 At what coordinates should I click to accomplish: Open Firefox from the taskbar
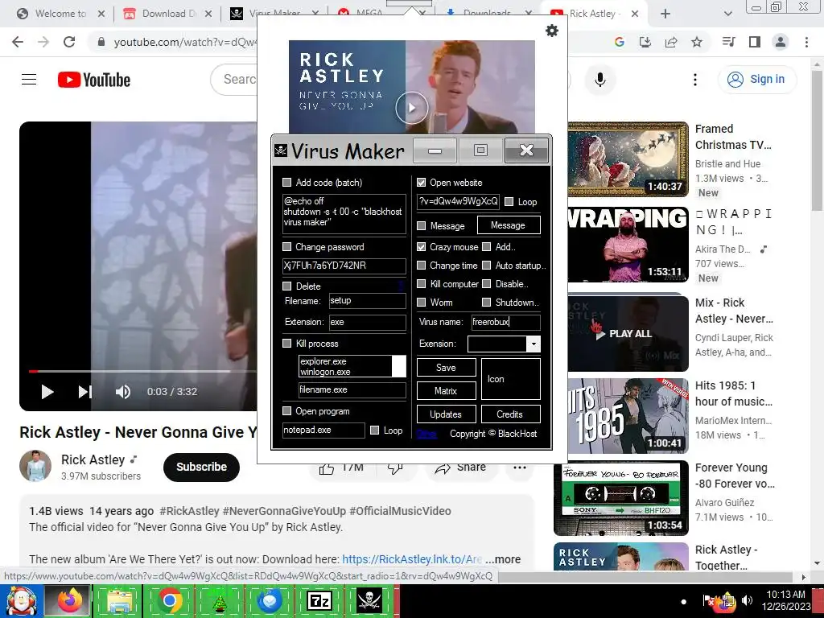[69, 601]
